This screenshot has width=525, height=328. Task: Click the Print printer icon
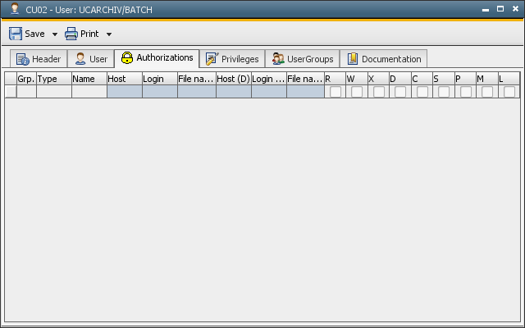(x=71, y=34)
